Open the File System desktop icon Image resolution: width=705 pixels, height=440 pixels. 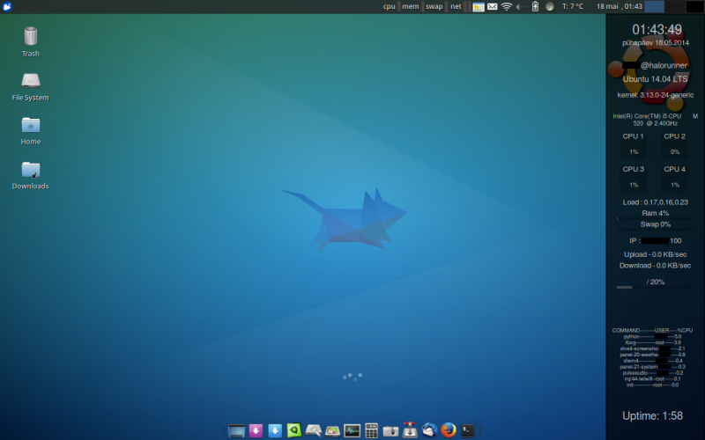point(31,80)
